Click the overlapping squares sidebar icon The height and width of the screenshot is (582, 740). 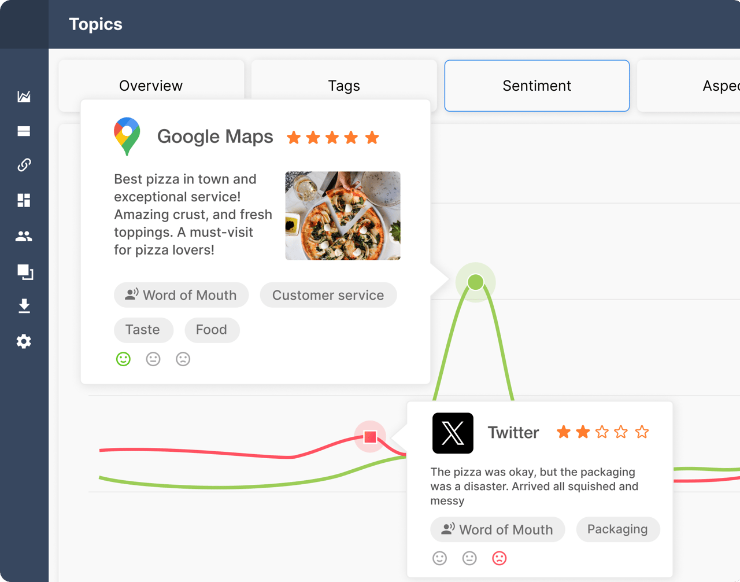tap(25, 271)
